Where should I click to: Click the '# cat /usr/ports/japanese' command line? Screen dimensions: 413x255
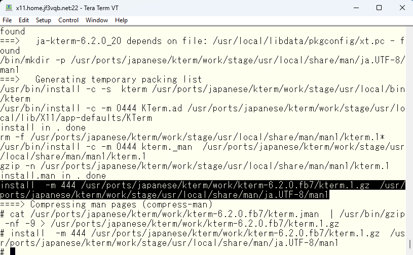203,214
